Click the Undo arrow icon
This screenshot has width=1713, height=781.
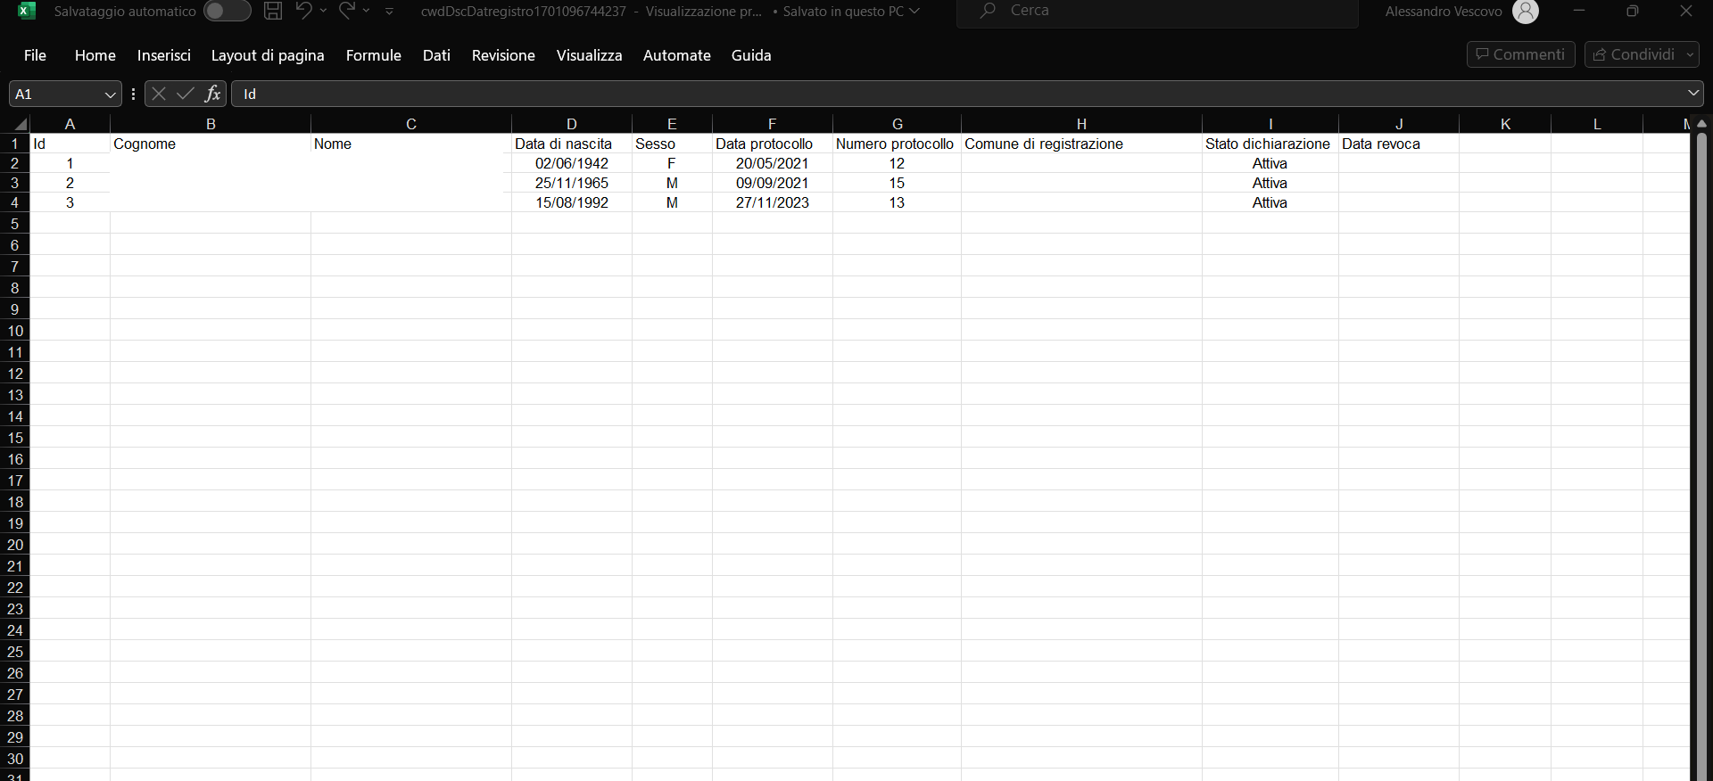[303, 11]
